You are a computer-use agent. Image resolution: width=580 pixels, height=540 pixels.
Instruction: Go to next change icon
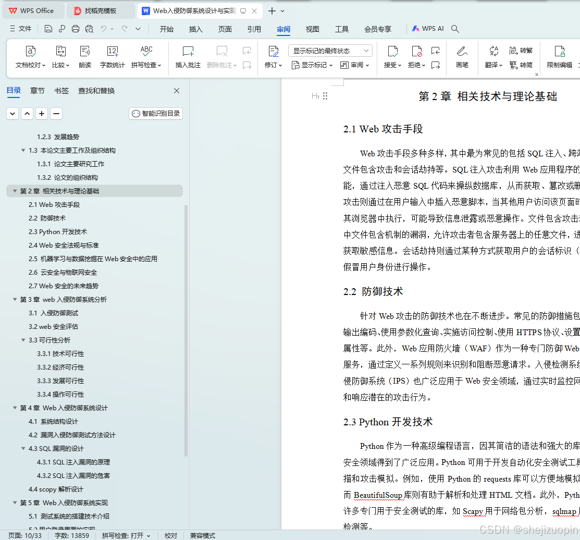[436, 66]
